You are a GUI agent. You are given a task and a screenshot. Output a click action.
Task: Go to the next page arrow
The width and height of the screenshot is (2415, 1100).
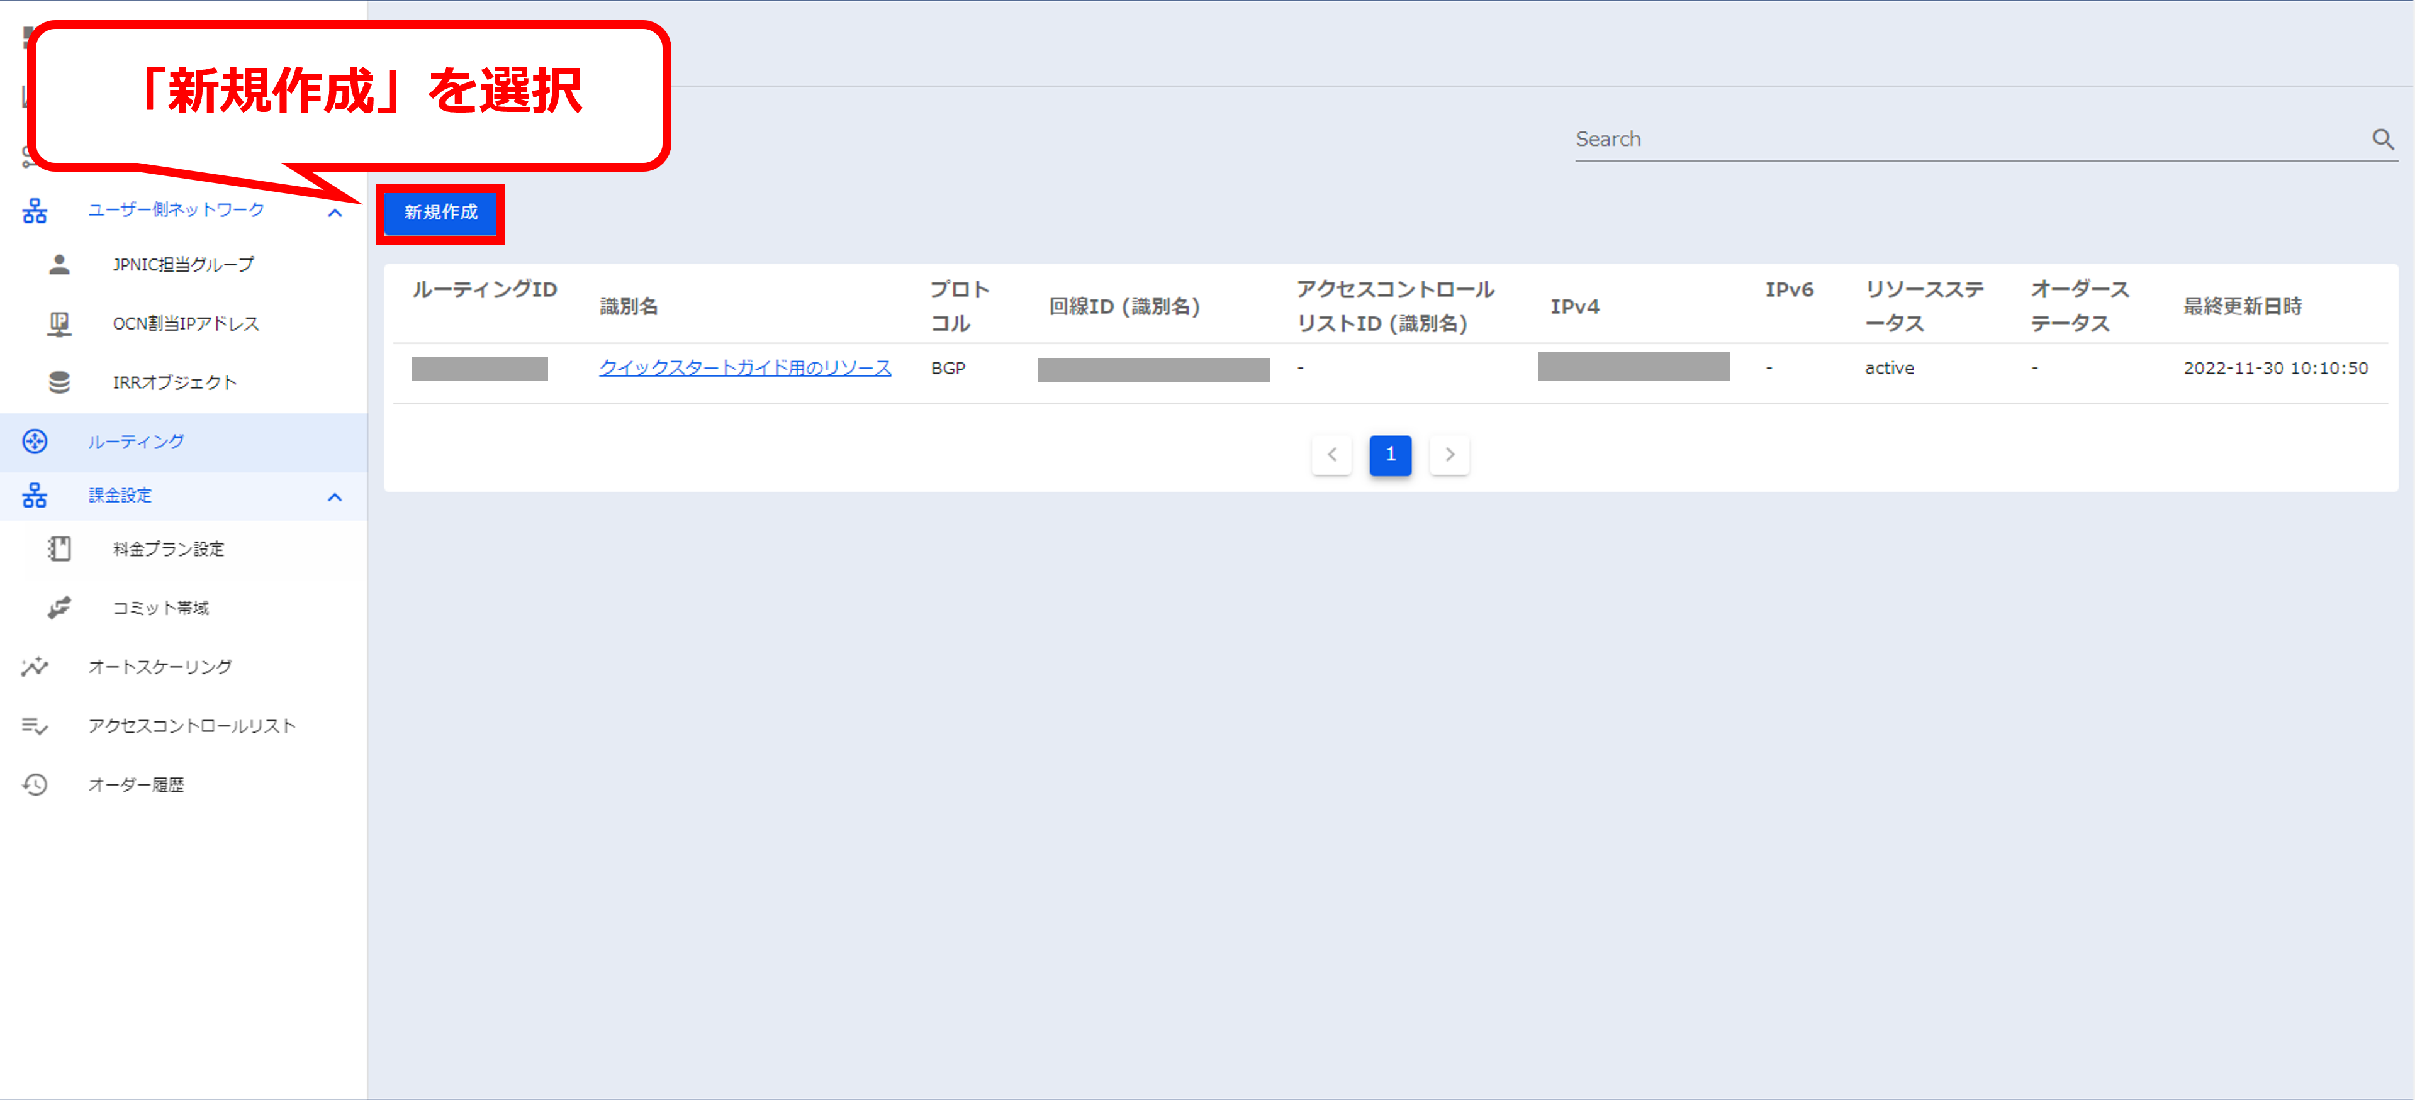click(1449, 455)
